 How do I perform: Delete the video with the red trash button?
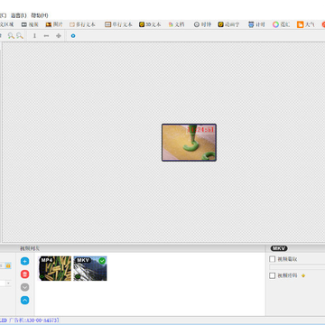point(25,274)
